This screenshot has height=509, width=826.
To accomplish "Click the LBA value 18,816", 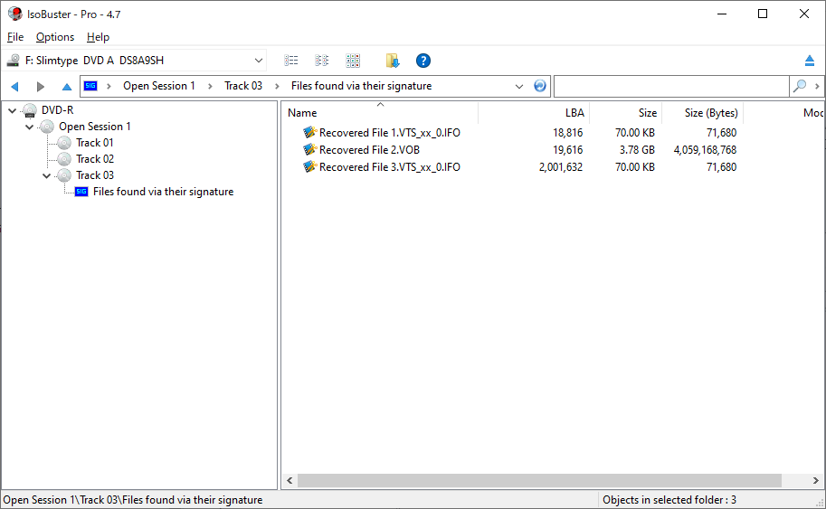I will (567, 133).
